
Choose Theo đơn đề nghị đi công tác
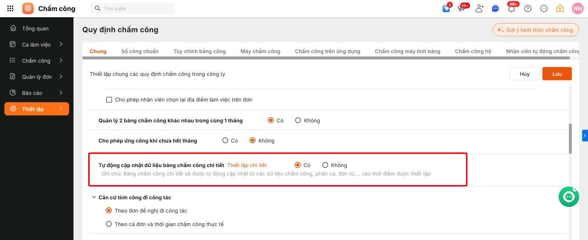[x=109, y=210]
